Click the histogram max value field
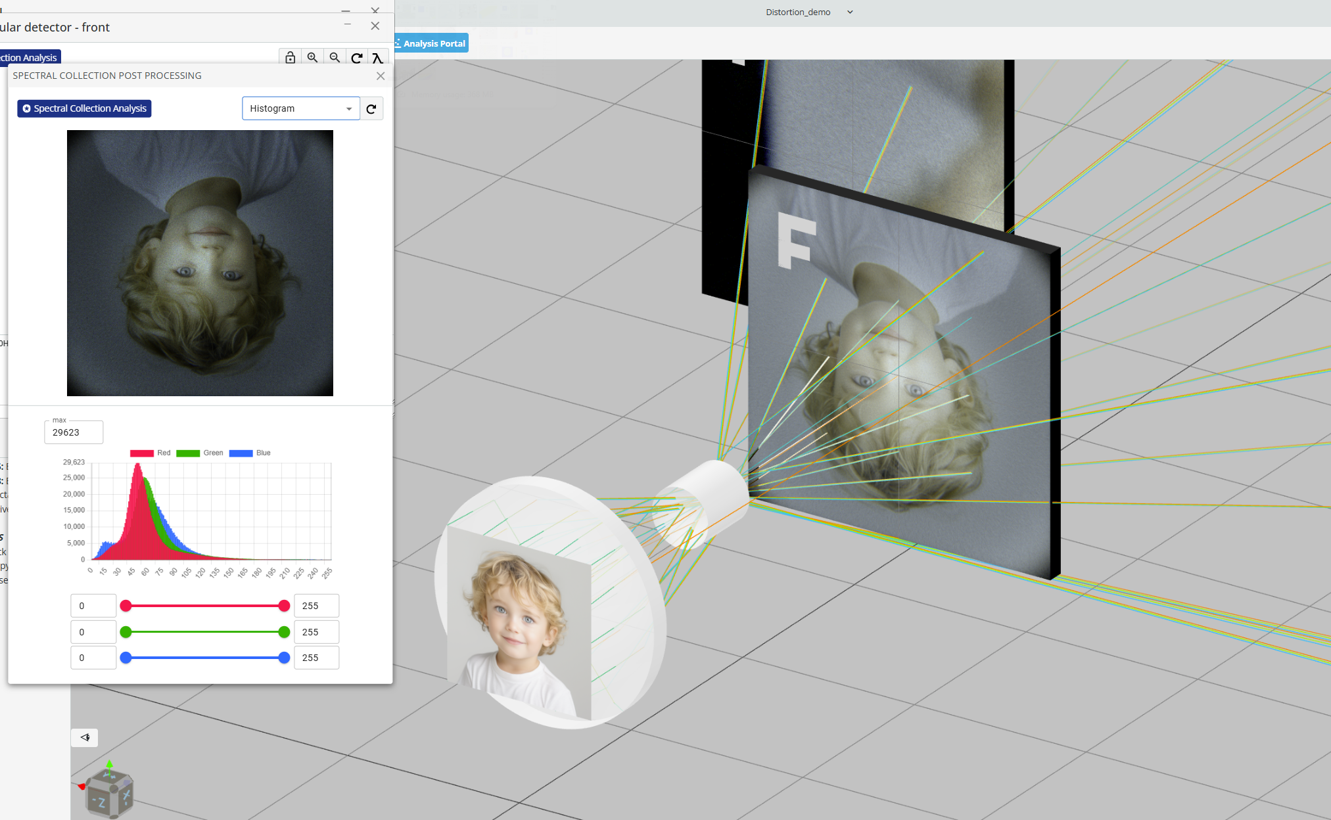The width and height of the screenshot is (1331, 820). (x=74, y=432)
